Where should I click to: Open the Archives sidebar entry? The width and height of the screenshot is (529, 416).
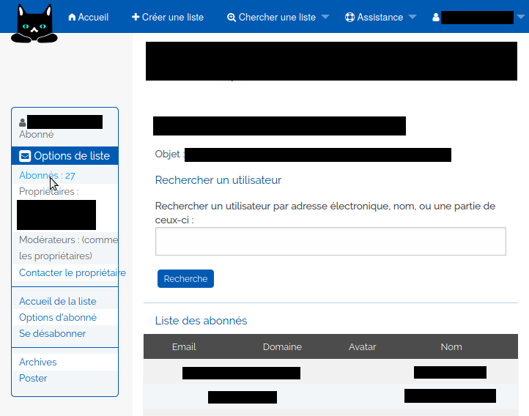pyautogui.click(x=37, y=362)
